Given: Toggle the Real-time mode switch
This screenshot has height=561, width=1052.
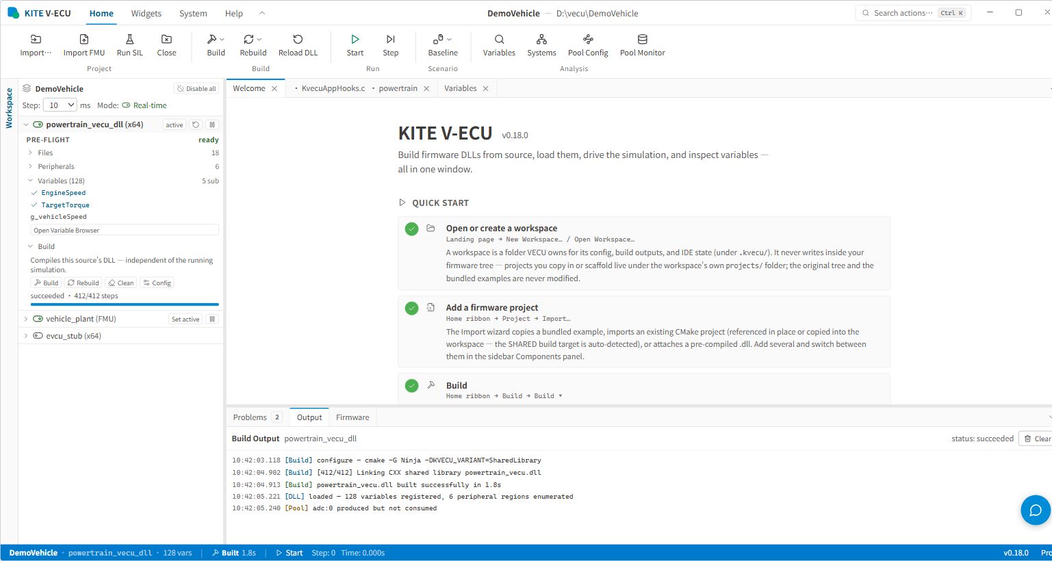Looking at the screenshot, I should point(126,105).
